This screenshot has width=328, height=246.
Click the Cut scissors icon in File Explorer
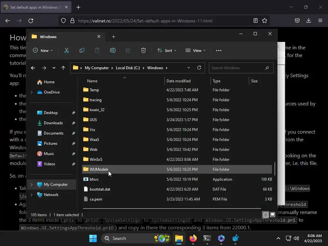(x=67, y=50)
